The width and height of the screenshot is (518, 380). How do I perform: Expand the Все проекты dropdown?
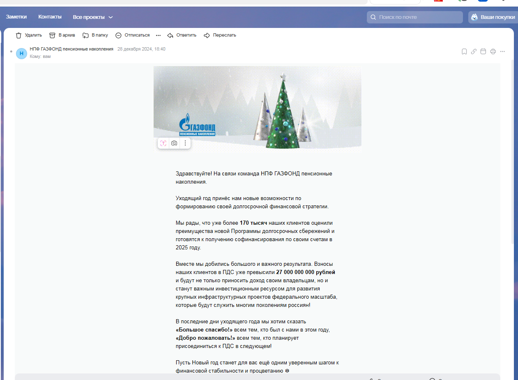tap(93, 17)
